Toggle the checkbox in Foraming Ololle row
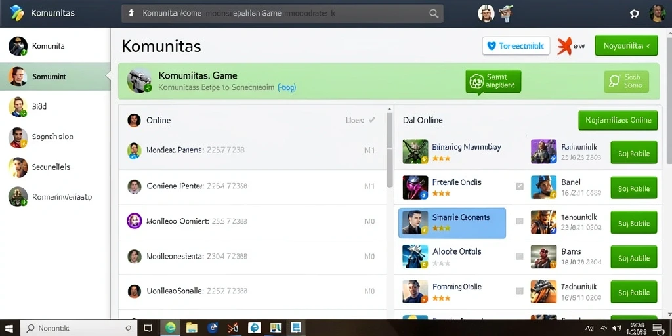 (x=520, y=291)
